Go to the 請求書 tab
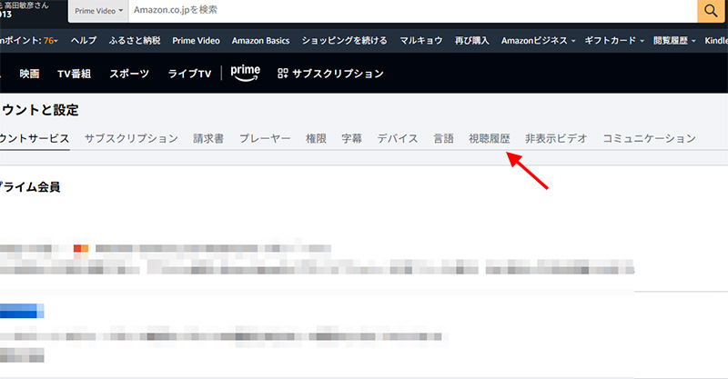This screenshot has height=379, width=728. pyautogui.click(x=208, y=139)
